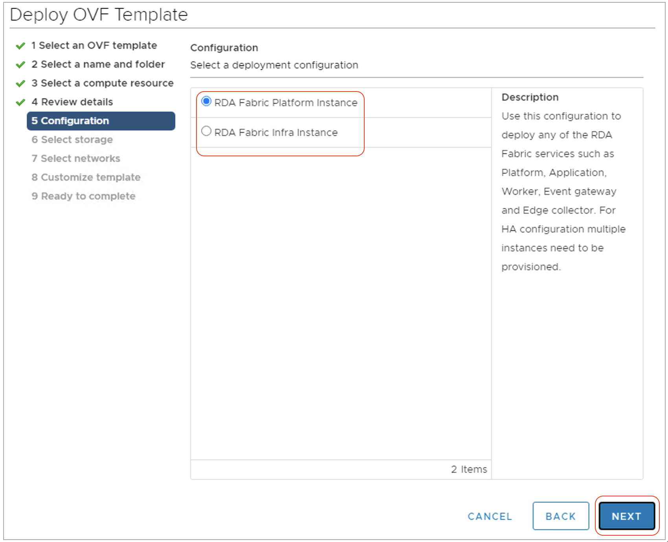The width and height of the screenshot is (668, 542).
Task: Click the checkmark beside Select an OVF template
Action: tap(20, 46)
